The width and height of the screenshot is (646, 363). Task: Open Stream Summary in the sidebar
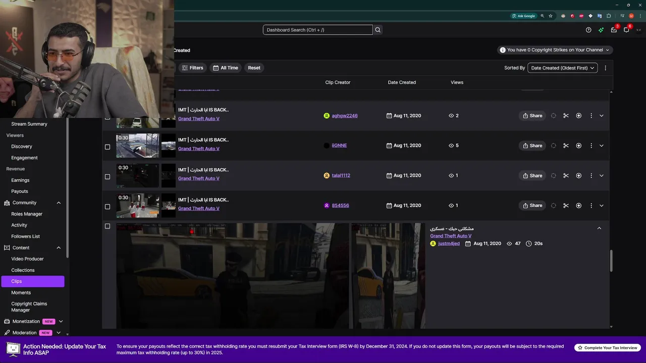tap(29, 124)
